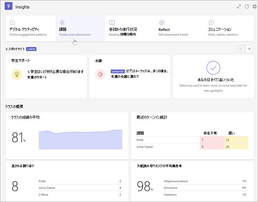258x202 pixels.
Task: Open Online engagement patterns tab
Action: (31, 28)
